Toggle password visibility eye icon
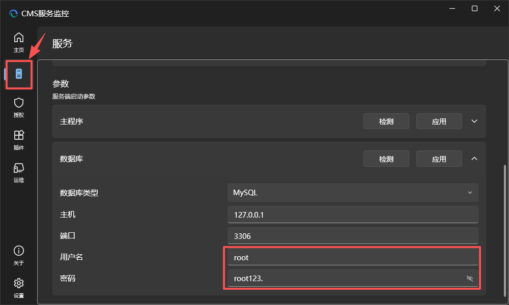Screen dimensions: 509x305 click(469, 278)
